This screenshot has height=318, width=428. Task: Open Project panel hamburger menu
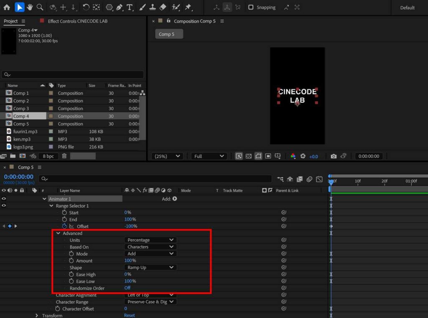pos(23,21)
